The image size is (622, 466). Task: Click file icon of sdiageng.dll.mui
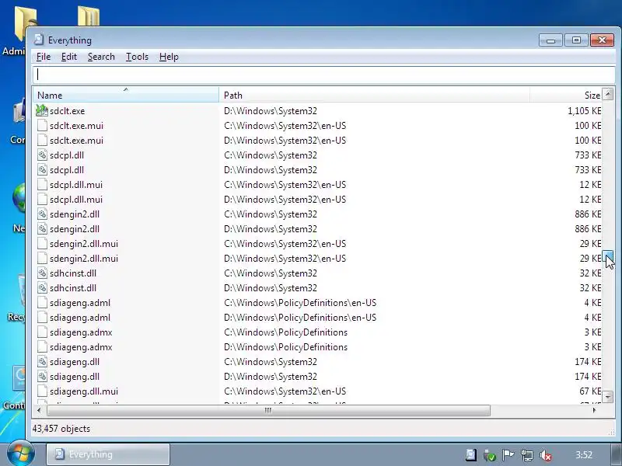coord(42,391)
